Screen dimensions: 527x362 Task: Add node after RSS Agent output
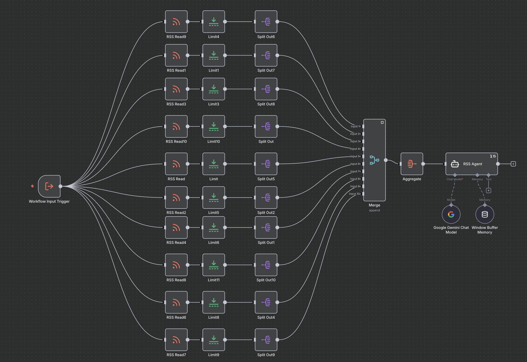tap(513, 164)
